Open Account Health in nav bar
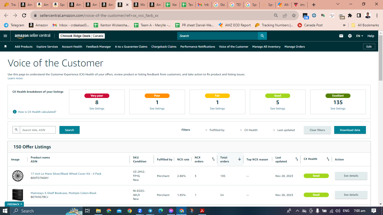 (x=72, y=46)
